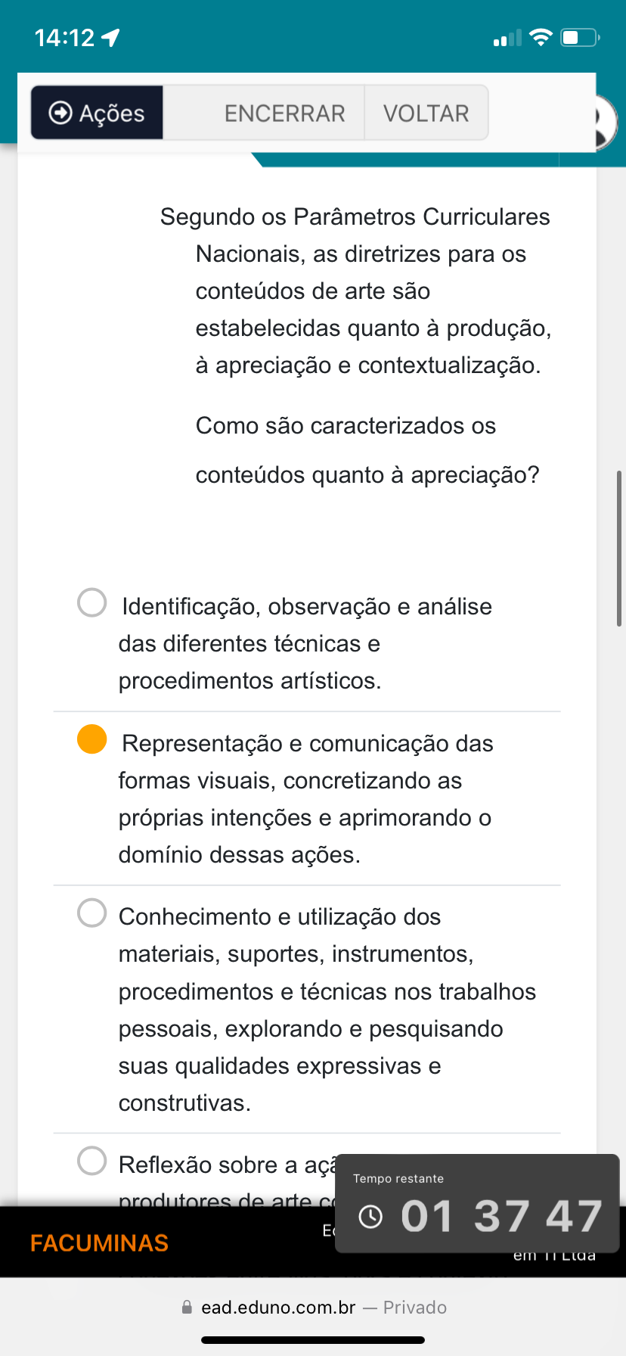Choose the 'Reflexão sobre a ação' option

(x=92, y=1161)
